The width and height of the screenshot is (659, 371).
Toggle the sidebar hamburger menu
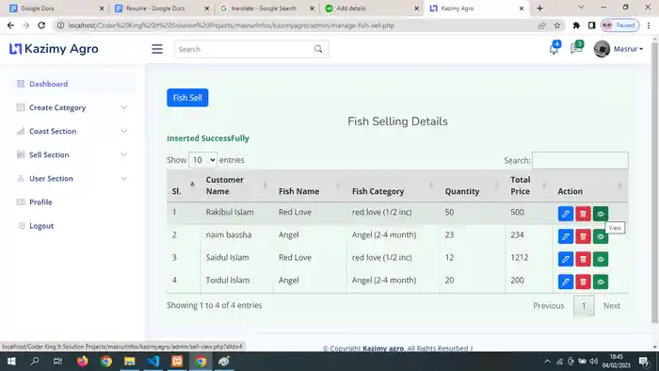pyautogui.click(x=157, y=49)
